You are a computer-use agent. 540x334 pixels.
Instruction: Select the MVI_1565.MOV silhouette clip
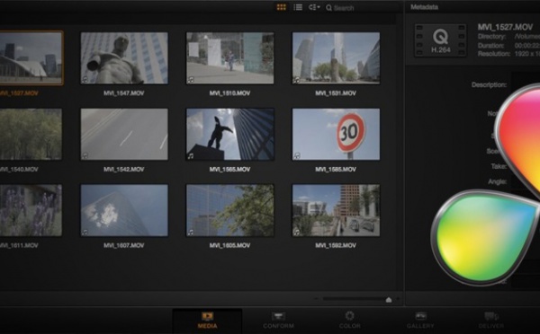tap(230, 135)
